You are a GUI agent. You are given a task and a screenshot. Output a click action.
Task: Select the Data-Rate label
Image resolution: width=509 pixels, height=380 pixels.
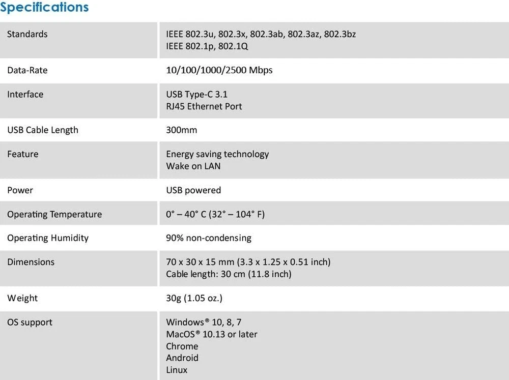[x=27, y=70]
